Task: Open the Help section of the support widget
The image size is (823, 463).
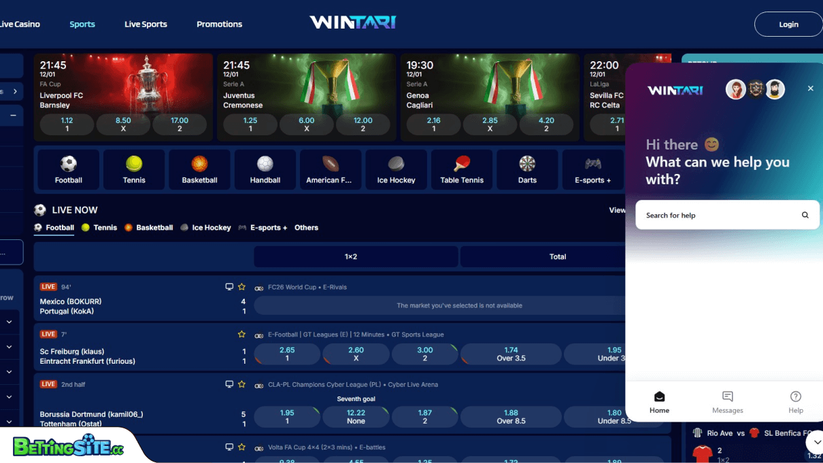Action: tap(795, 401)
